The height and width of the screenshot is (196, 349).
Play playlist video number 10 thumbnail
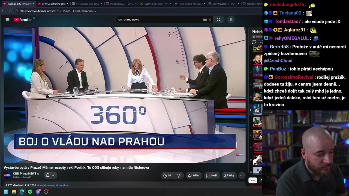[258, 160]
